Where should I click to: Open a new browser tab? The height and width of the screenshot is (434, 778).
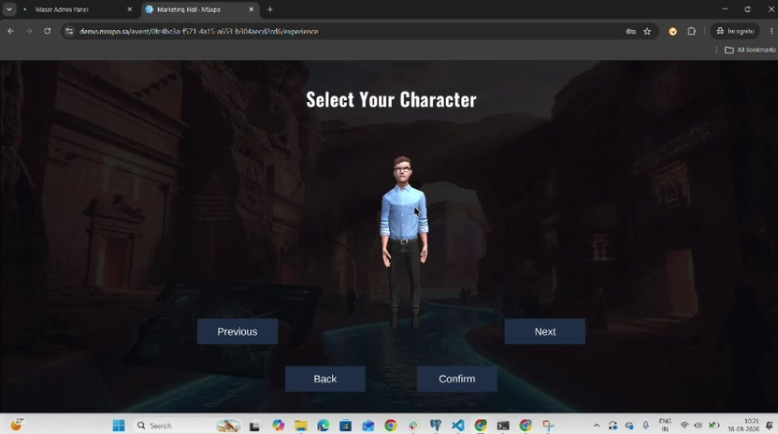tap(270, 9)
